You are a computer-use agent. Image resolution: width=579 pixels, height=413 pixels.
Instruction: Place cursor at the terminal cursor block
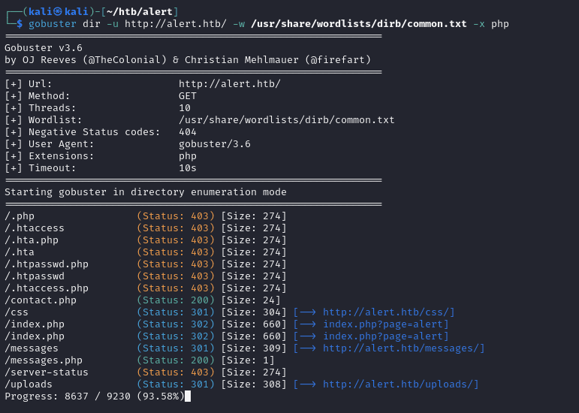click(x=188, y=396)
